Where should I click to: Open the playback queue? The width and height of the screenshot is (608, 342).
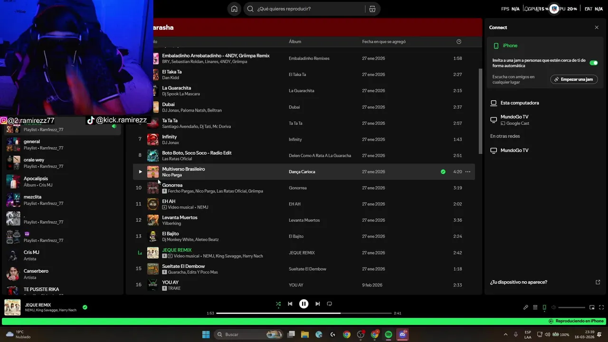(x=535, y=307)
